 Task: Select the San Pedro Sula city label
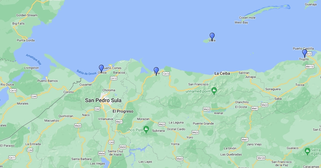[103, 101]
